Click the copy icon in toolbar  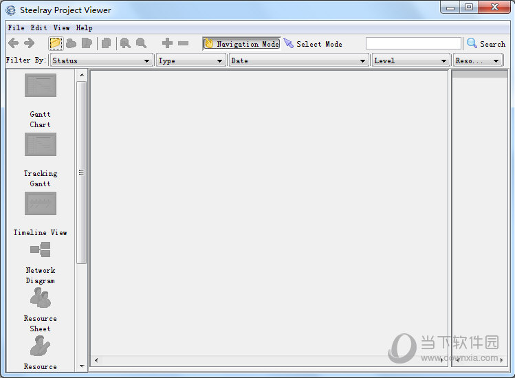106,43
